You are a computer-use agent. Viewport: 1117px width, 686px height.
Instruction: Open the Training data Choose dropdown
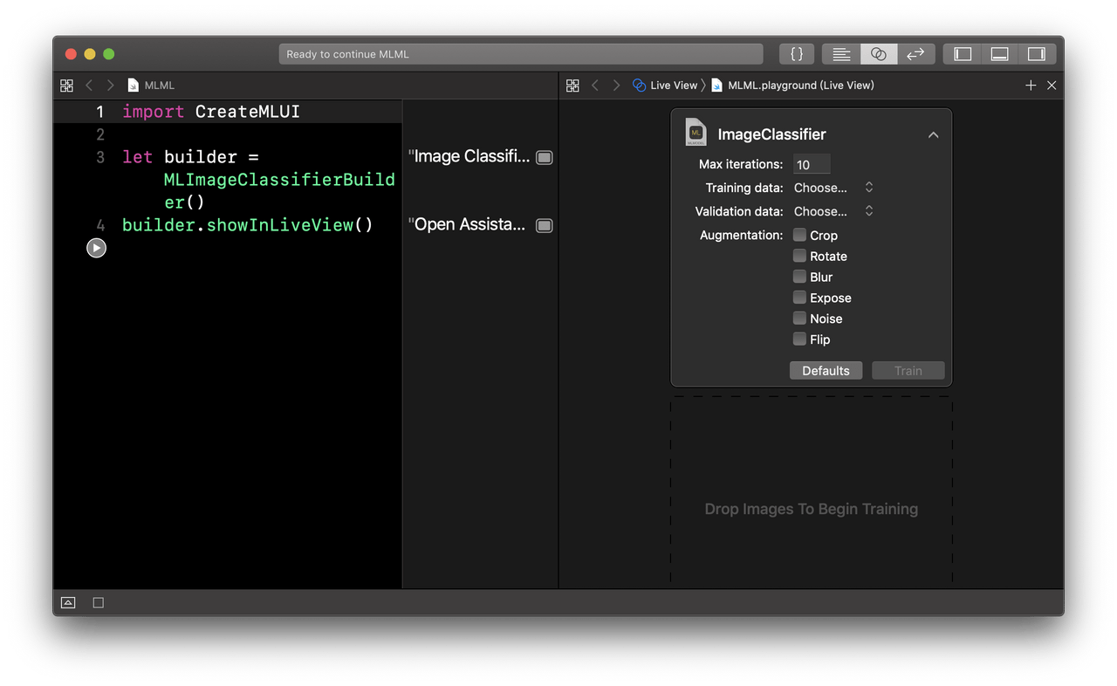(x=833, y=188)
